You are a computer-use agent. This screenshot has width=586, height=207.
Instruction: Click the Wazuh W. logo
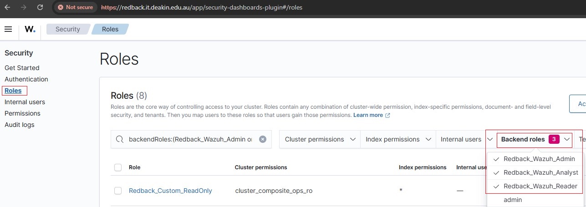pos(30,29)
